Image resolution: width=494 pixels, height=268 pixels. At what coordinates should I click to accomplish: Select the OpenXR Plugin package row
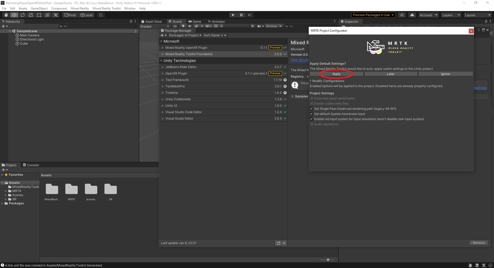click(224, 73)
